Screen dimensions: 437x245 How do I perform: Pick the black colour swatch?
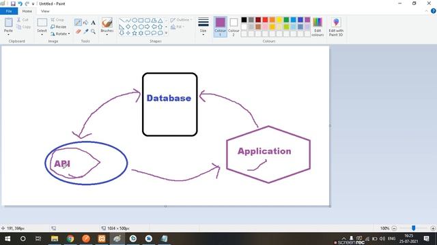click(244, 20)
